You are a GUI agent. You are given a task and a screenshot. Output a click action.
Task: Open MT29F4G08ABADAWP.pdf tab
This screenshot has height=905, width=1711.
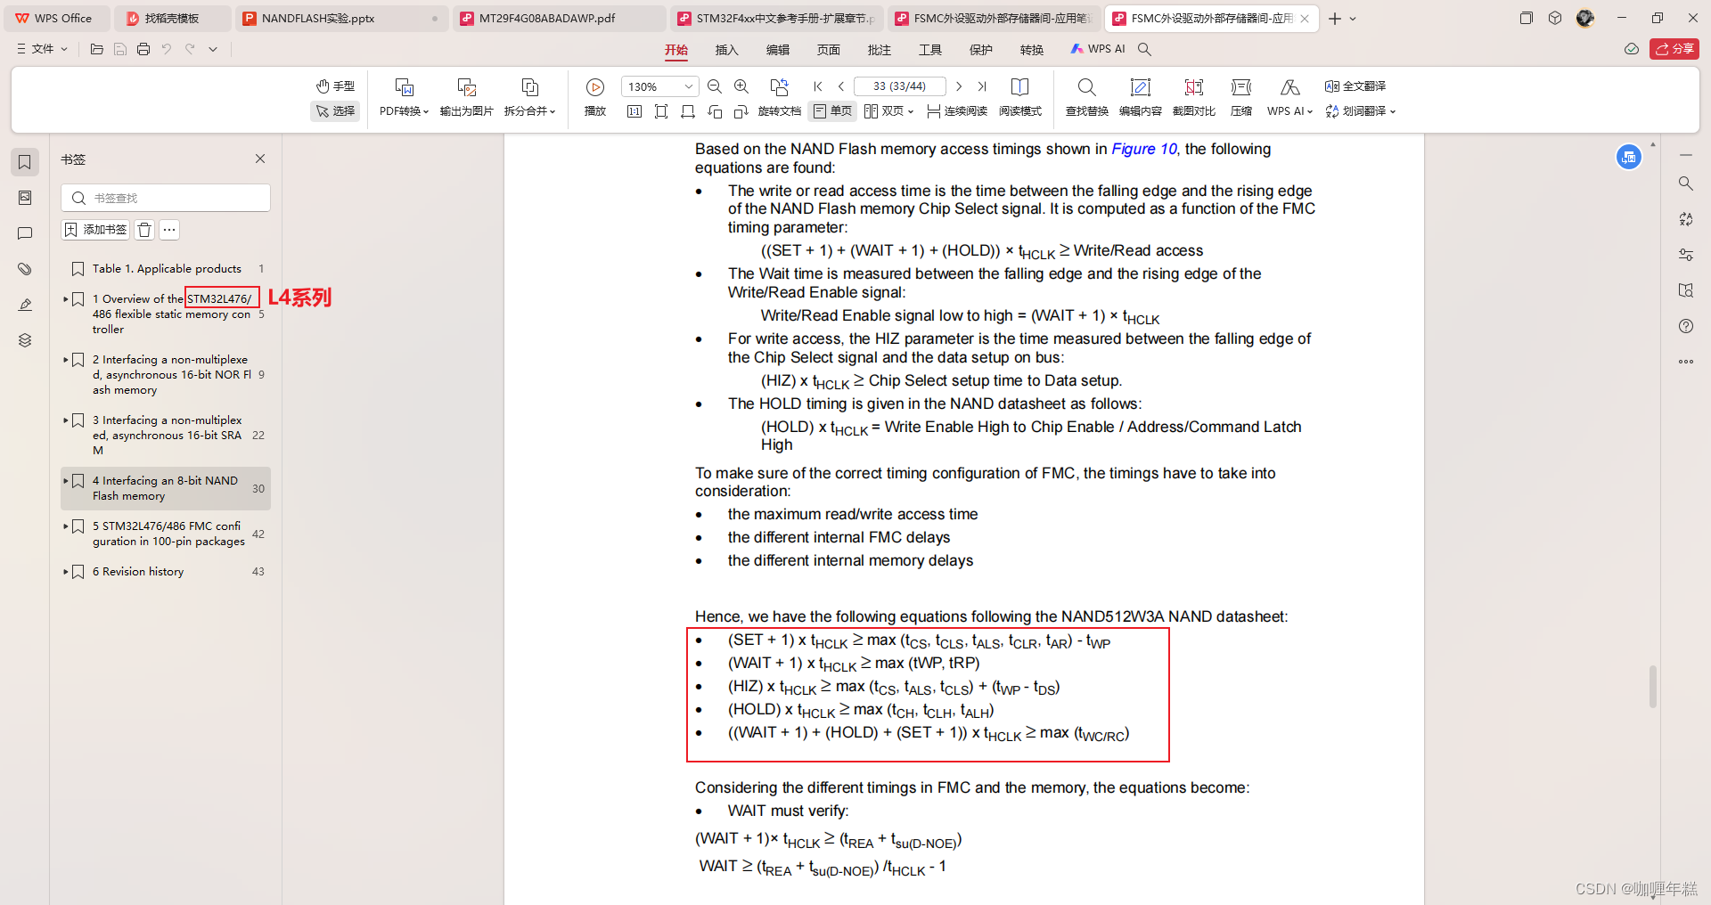point(559,18)
